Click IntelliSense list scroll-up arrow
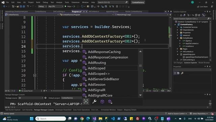The width and height of the screenshot is (216, 122). pyautogui.click(x=140, y=52)
